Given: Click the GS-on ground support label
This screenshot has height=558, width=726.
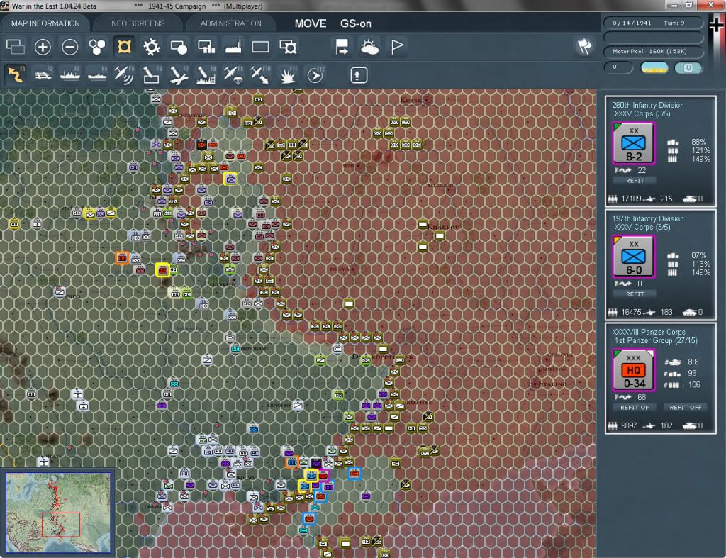Looking at the screenshot, I should coord(356,23).
